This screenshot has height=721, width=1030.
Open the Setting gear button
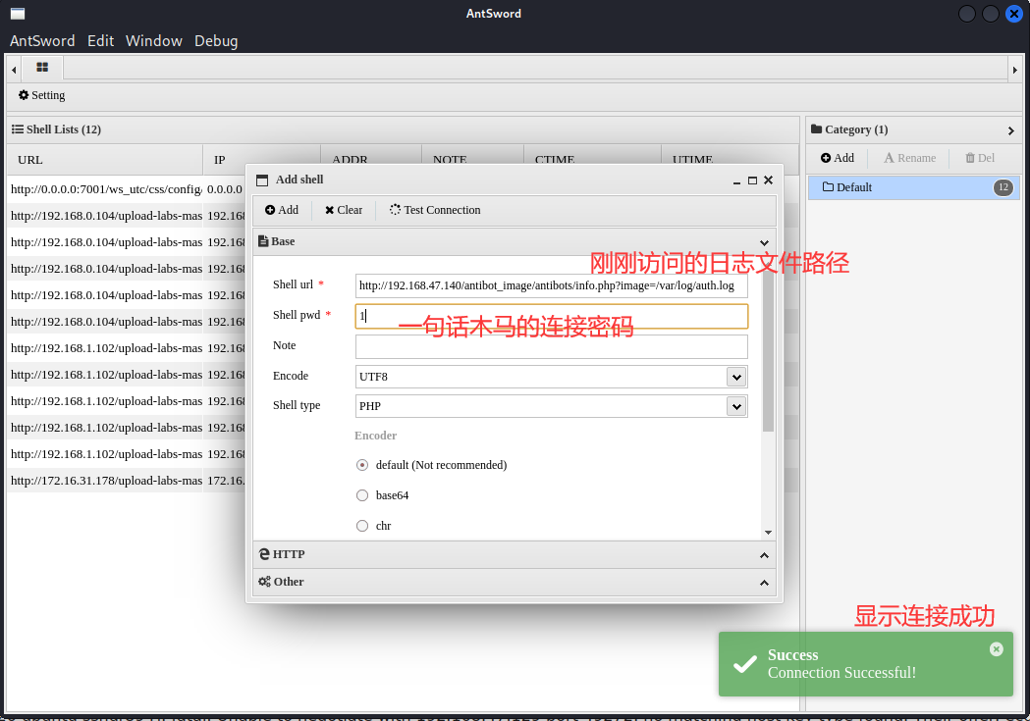click(42, 95)
